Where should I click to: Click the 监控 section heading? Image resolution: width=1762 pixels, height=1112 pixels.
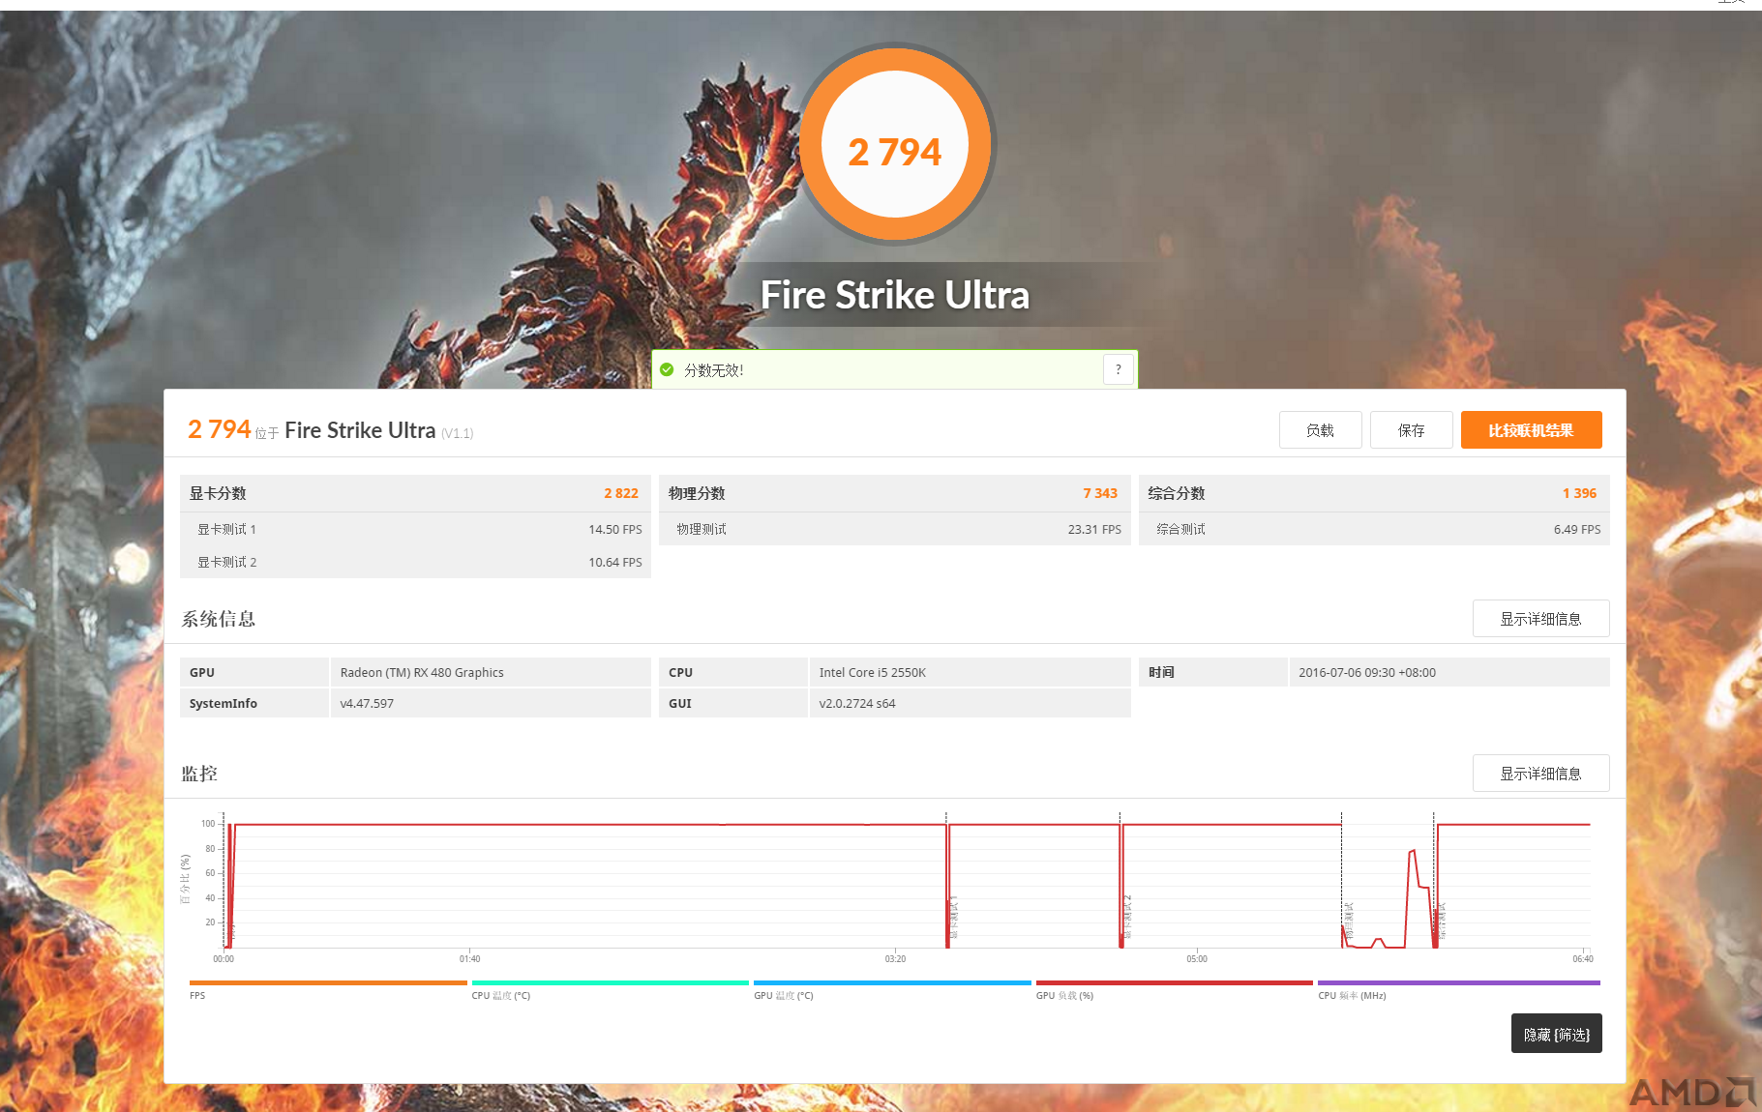click(199, 774)
